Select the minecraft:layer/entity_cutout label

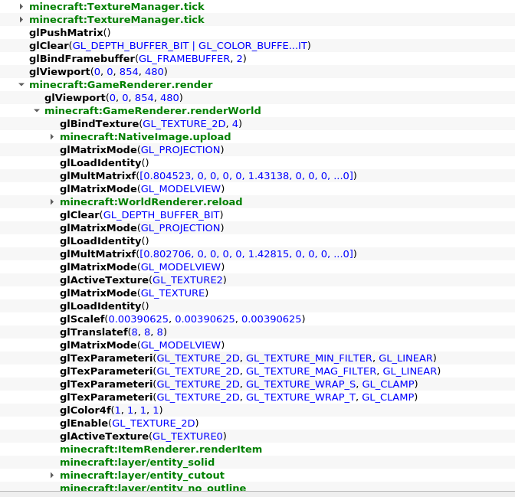142,475
